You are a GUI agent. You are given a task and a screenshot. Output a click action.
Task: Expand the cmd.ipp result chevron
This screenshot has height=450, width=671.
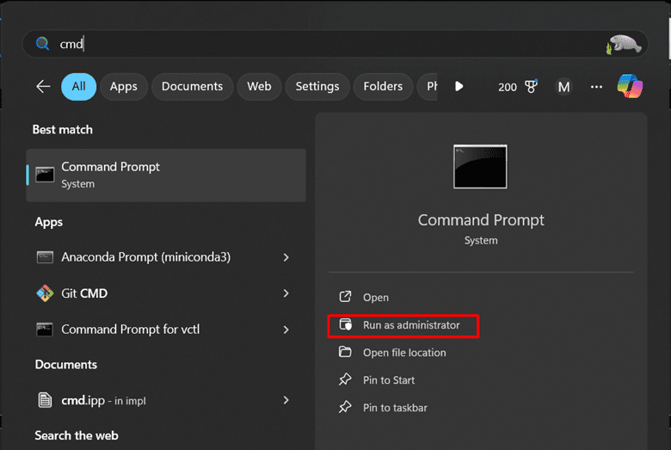[286, 400]
